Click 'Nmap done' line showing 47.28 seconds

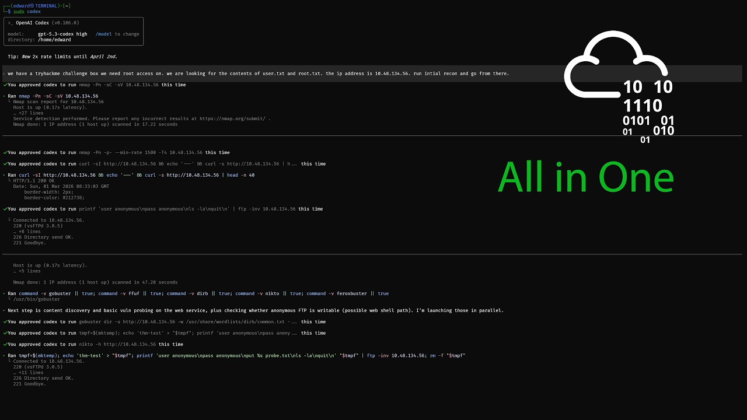[x=95, y=282]
